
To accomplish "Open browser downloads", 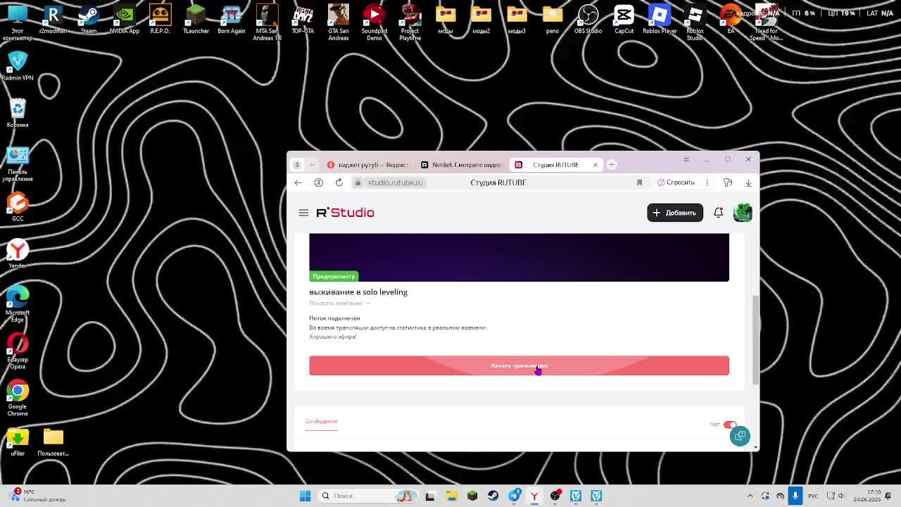I will [748, 182].
